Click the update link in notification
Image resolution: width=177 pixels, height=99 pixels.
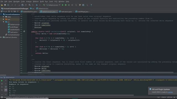point(170,92)
